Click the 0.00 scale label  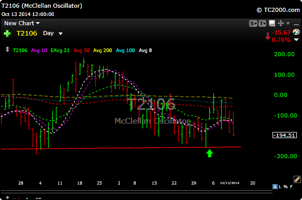click(281, 95)
